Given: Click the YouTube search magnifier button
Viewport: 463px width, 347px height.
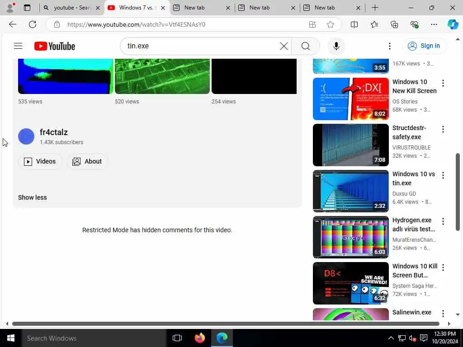Looking at the screenshot, I should coord(306,46).
